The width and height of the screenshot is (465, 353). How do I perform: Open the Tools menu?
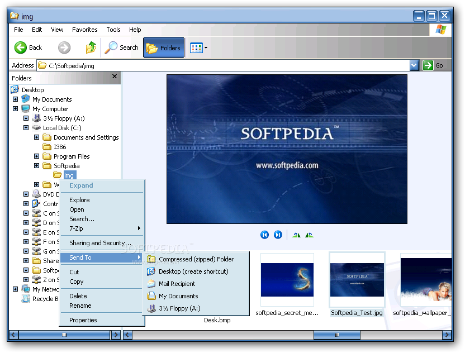coord(113,30)
